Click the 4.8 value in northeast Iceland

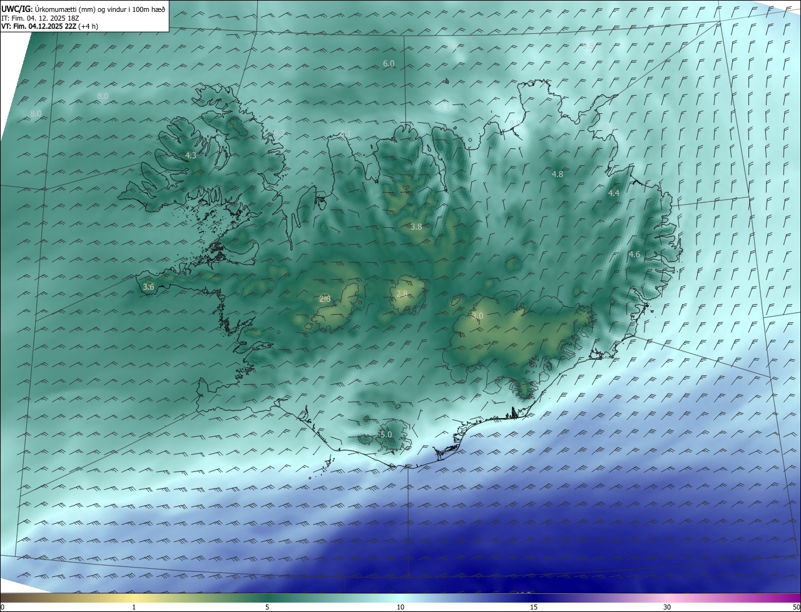click(558, 174)
